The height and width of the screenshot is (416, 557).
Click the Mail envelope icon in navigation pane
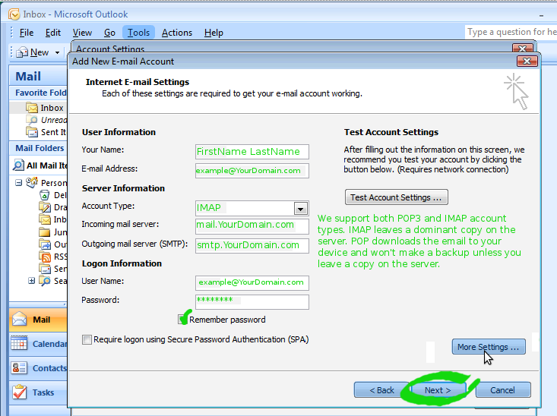point(19,319)
